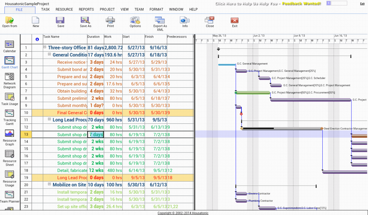Collapse the Three-story Office summary task
Viewport: 368px width, 215px height.
point(45,47)
